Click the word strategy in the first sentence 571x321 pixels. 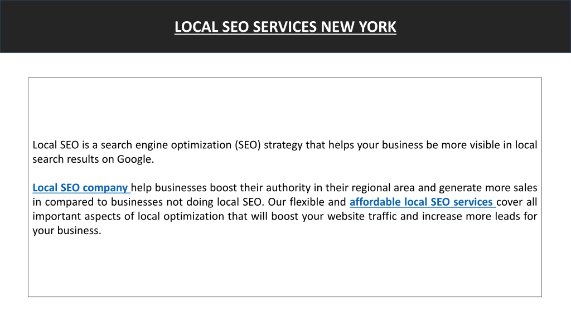(283, 145)
